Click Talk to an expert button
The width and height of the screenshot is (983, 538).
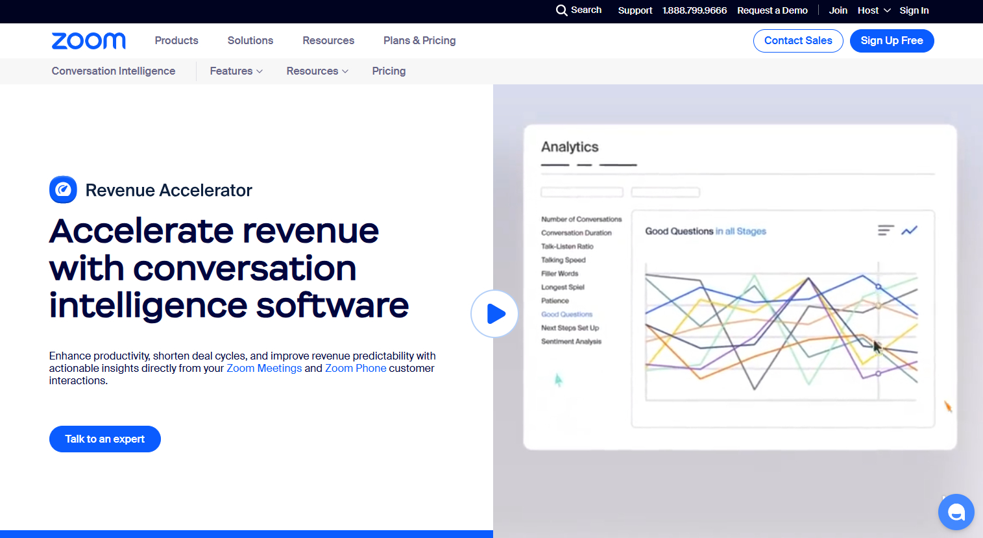pos(105,439)
